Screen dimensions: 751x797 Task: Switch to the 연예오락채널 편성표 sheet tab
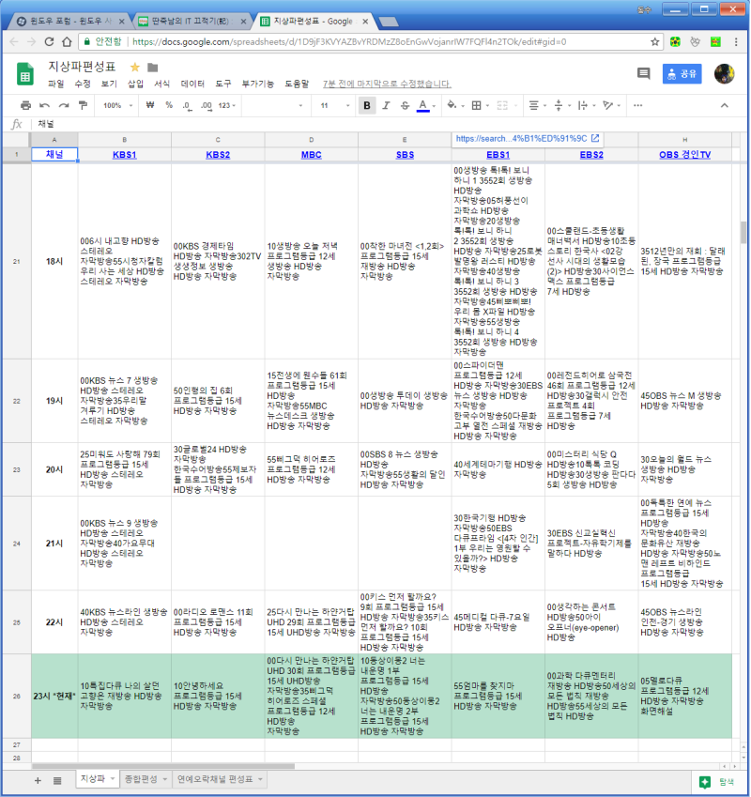[214, 779]
